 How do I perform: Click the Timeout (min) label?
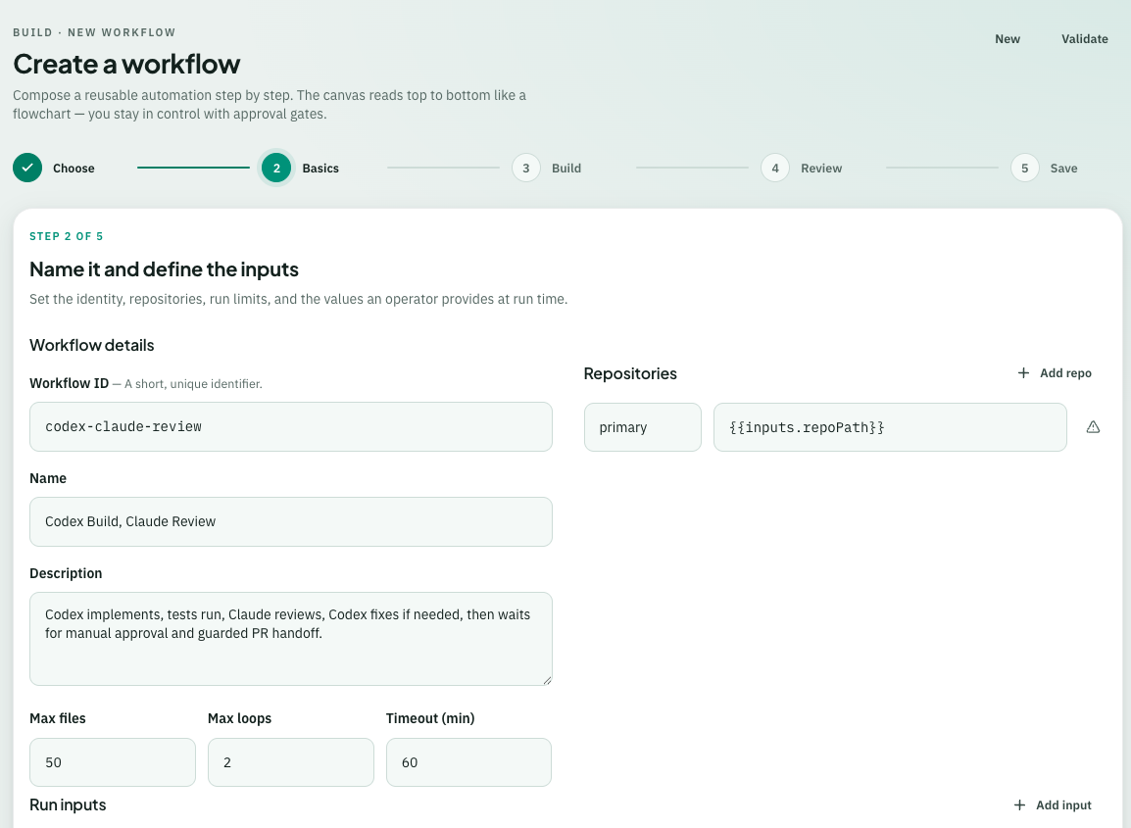pos(430,718)
